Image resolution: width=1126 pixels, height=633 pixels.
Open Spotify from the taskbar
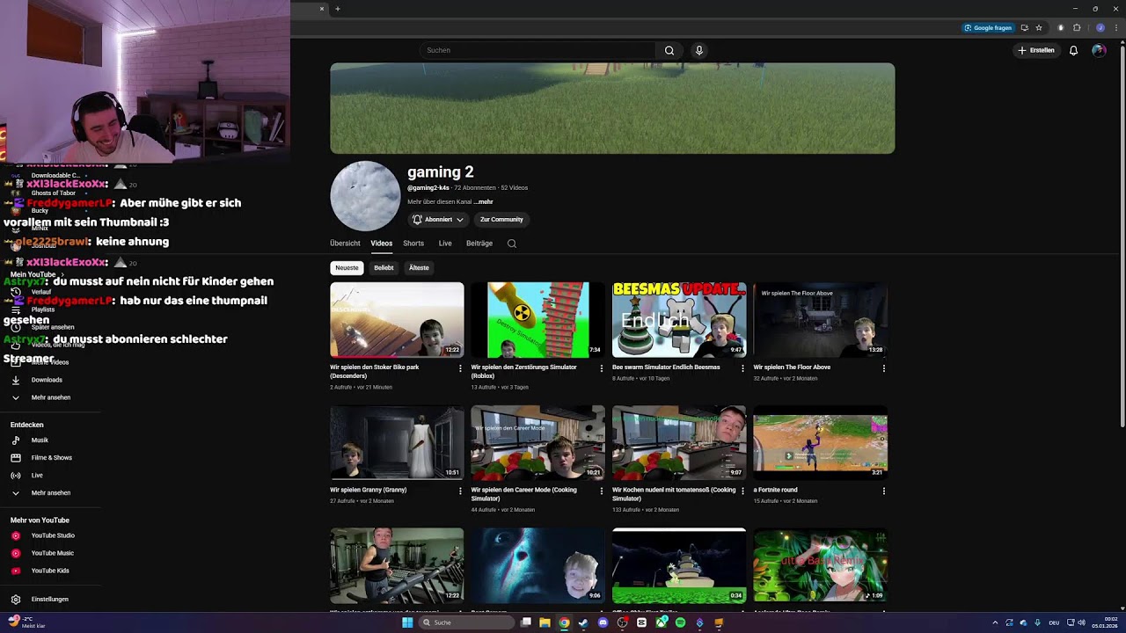click(680, 622)
